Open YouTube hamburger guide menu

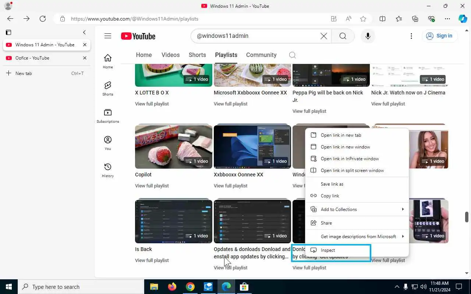[108, 36]
